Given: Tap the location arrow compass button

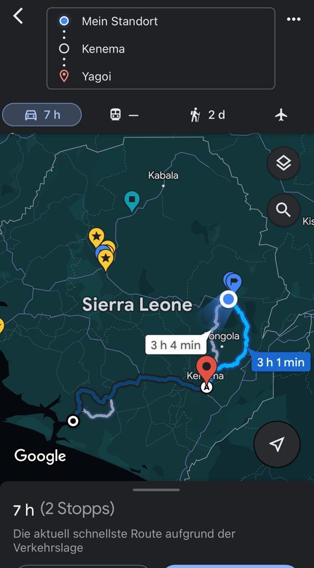Looking at the screenshot, I should (277, 444).
